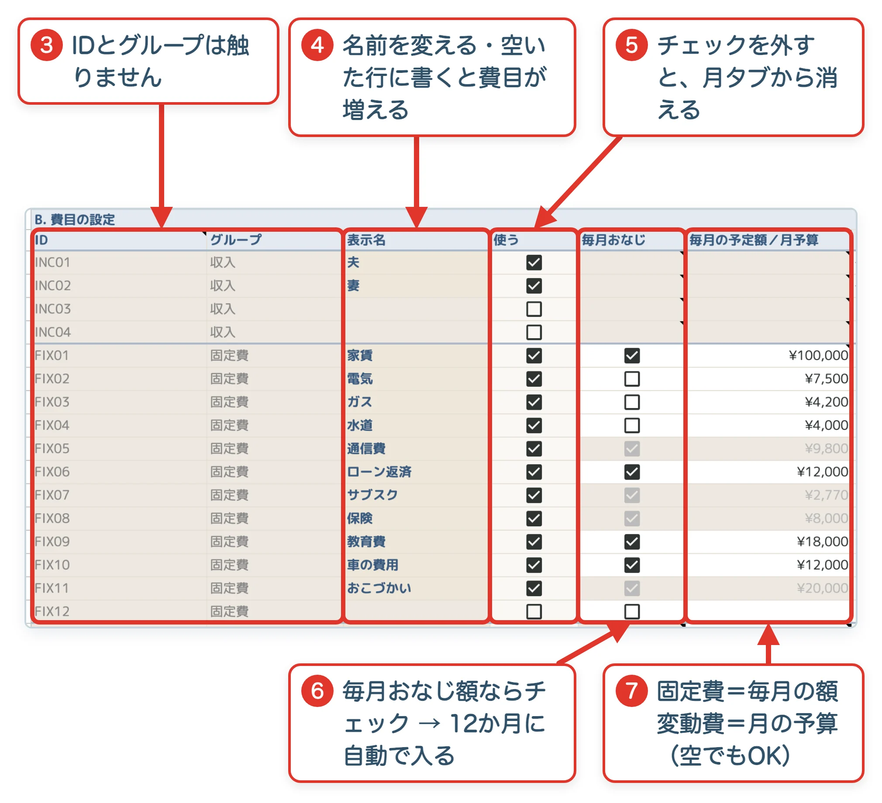Viewport: 882px width, 803px height.
Task: Toggle greyed 毎月おなじ checkbox for おこづかい
Action: pos(632,588)
